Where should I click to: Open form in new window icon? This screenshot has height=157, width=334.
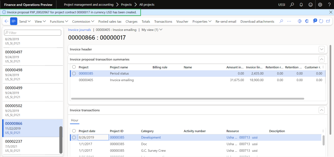[328, 21]
